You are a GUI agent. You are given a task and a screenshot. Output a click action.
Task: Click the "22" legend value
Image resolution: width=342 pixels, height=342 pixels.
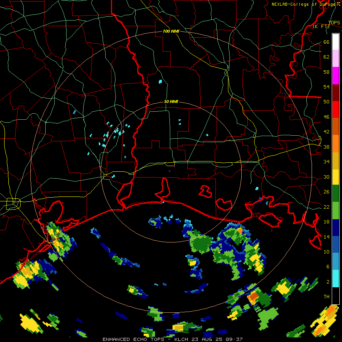(326, 207)
